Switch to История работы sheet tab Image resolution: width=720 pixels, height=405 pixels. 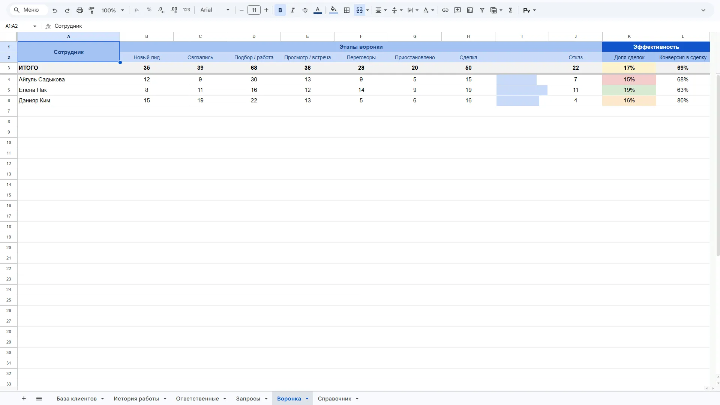point(136,399)
